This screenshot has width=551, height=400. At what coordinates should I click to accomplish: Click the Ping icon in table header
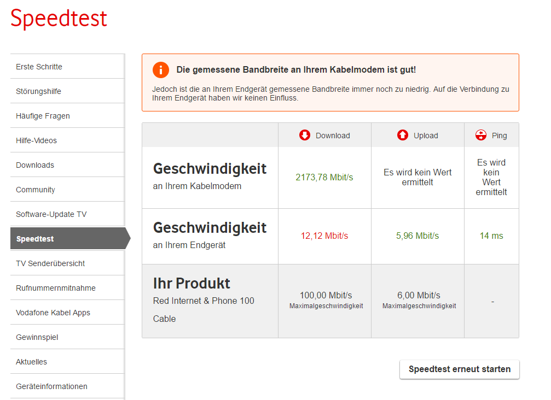pyautogui.click(x=481, y=136)
